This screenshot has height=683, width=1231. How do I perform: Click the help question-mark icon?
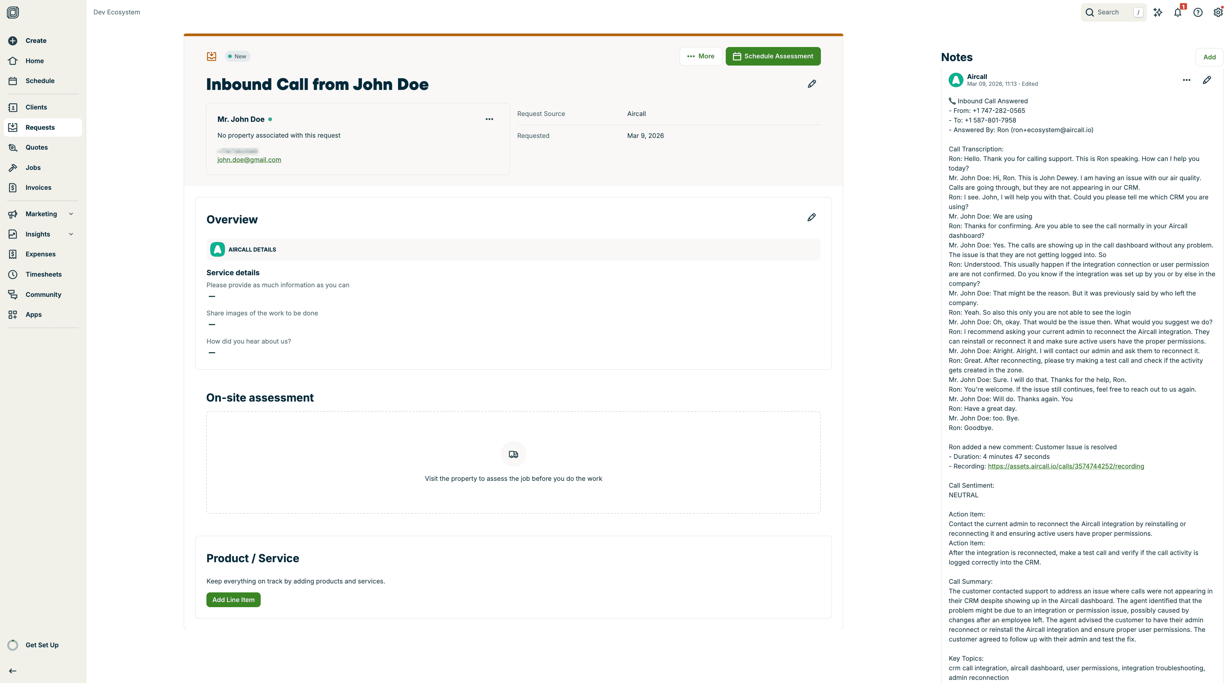tap(1198, 12)
